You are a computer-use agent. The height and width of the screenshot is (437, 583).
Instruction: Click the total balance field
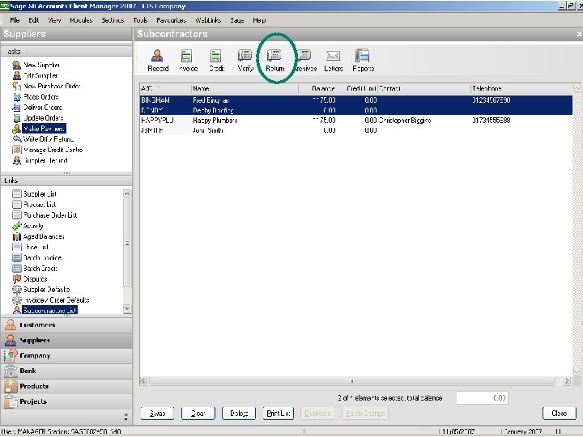pos(482,398)
